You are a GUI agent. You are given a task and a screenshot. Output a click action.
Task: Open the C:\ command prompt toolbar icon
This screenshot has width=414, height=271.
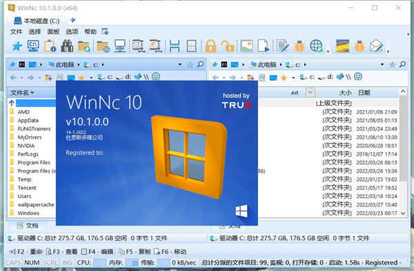(x=33, y=46)
